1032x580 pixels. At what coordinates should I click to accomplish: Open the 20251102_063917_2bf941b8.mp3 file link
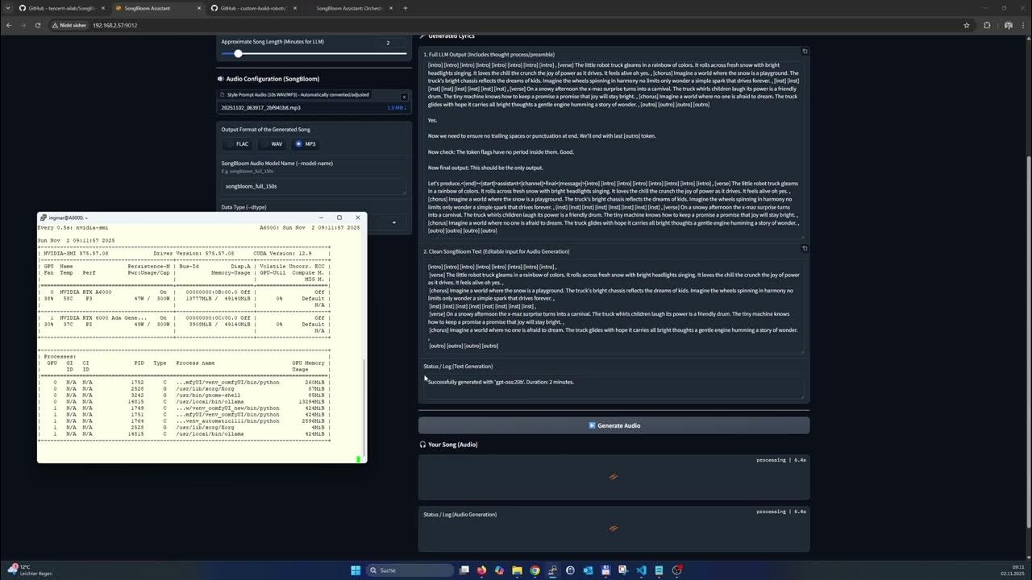point(261,107)
